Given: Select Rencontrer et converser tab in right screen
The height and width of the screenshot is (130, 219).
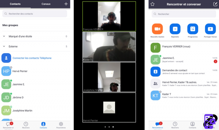Looking at the screenshot, I should tap(157, 125).
